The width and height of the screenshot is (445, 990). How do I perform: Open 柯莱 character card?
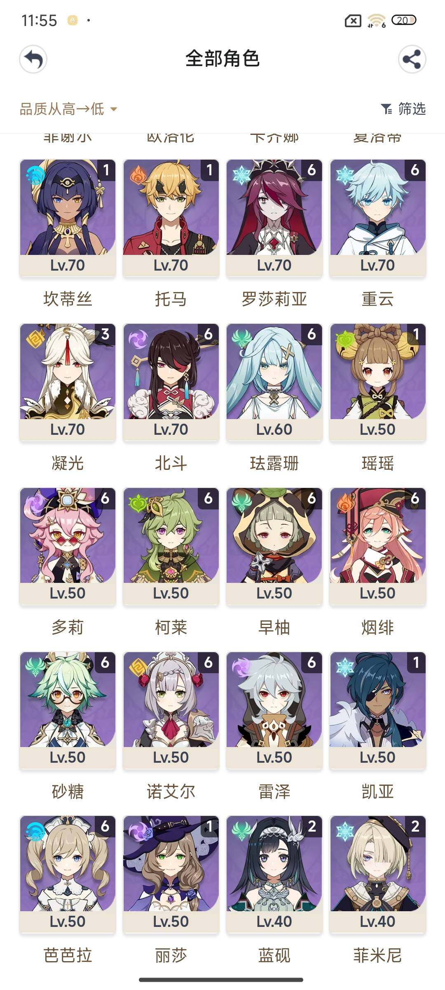tap(171, 546)
